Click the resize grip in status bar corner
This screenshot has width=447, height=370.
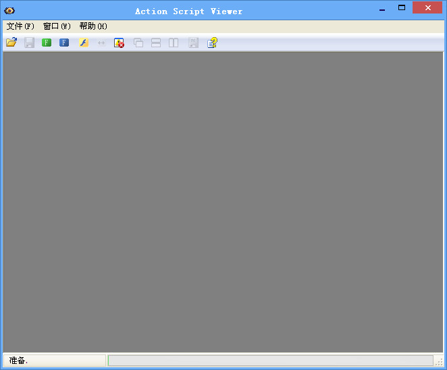439,361
